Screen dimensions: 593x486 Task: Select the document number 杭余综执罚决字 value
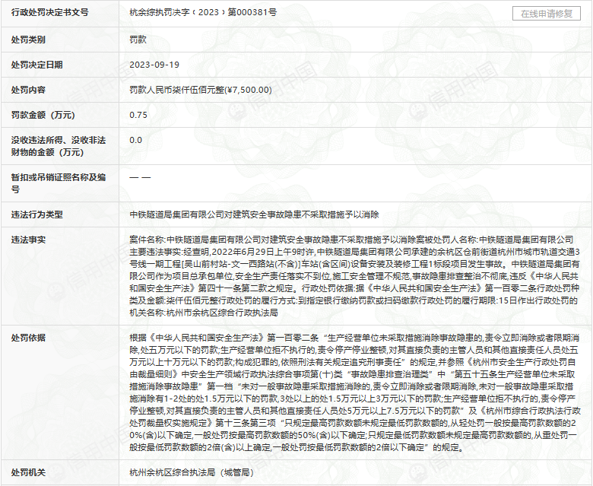(x=203, y=14)
